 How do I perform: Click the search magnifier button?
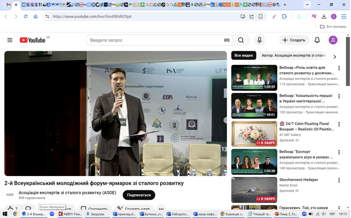coord(241,40)
